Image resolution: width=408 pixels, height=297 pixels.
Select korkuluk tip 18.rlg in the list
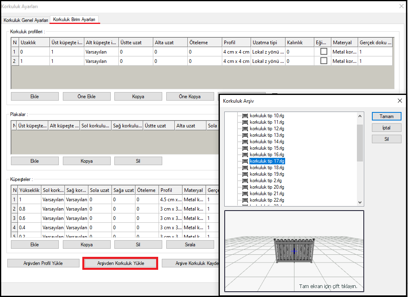[266, 168]
